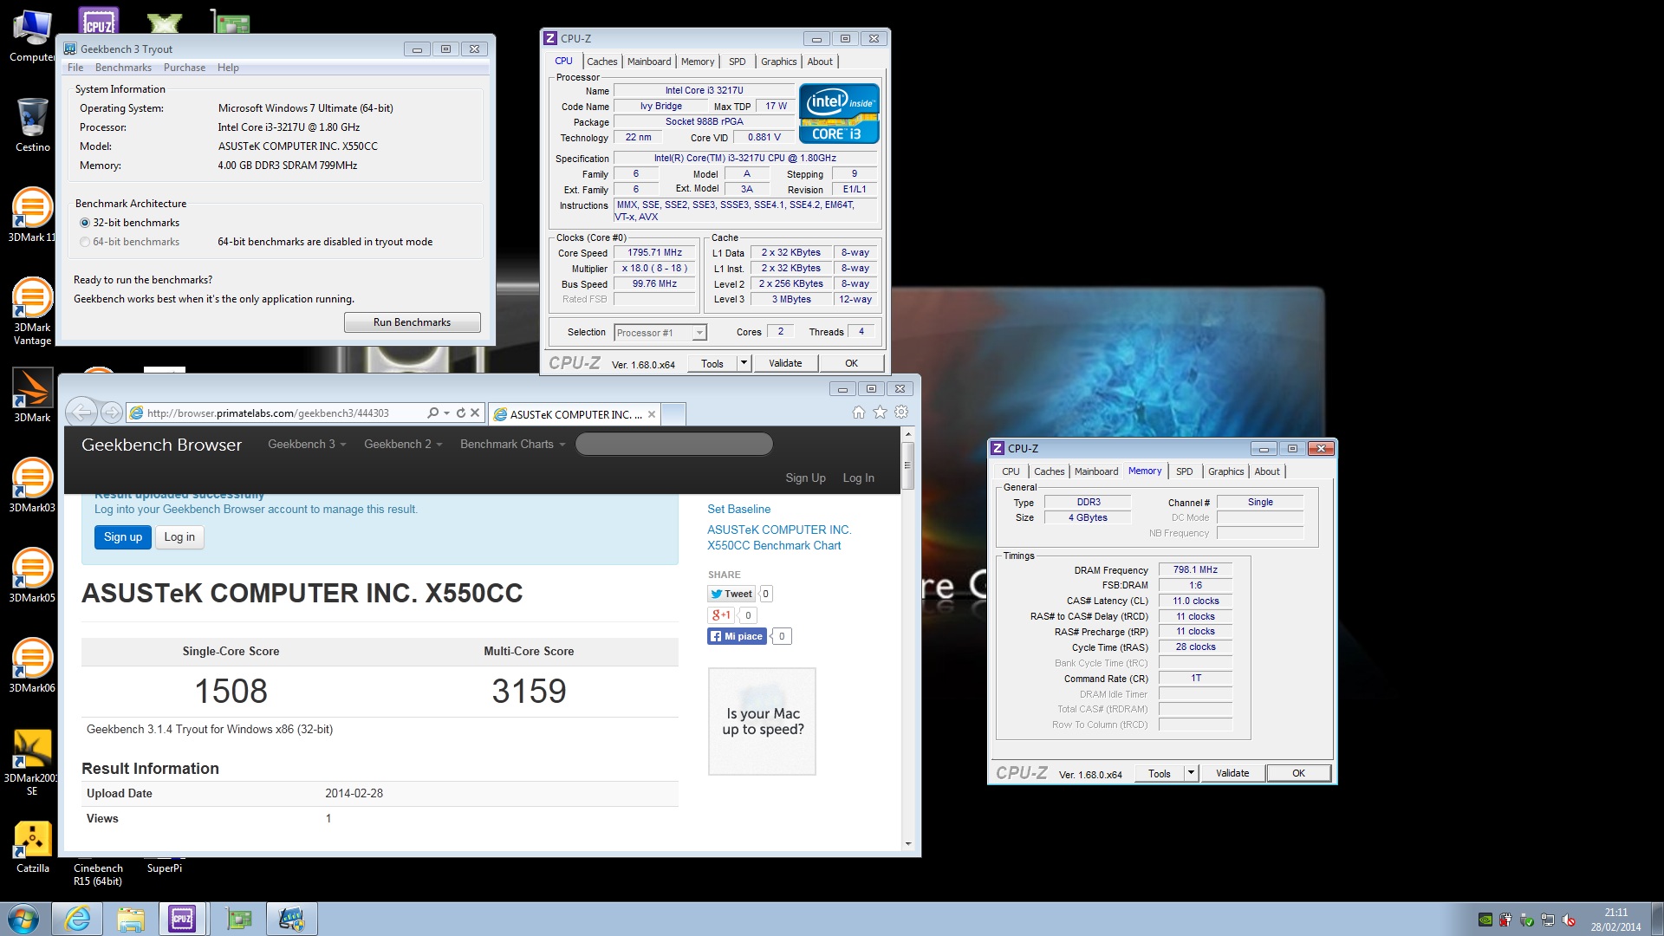
Task: Switch to Mainboard tab in upper CPU-Z window
Action: click(x=649, y=62)
